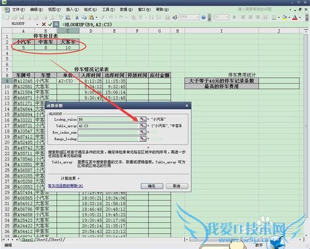Click the Merge and Center icon
Image resolution: width=310 pixels, height=249 pixels.
point(265,17)
